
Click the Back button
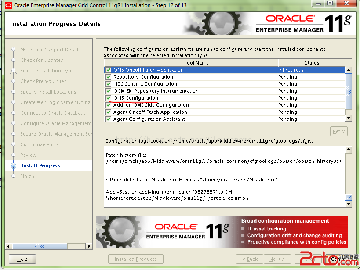[250, 259]
